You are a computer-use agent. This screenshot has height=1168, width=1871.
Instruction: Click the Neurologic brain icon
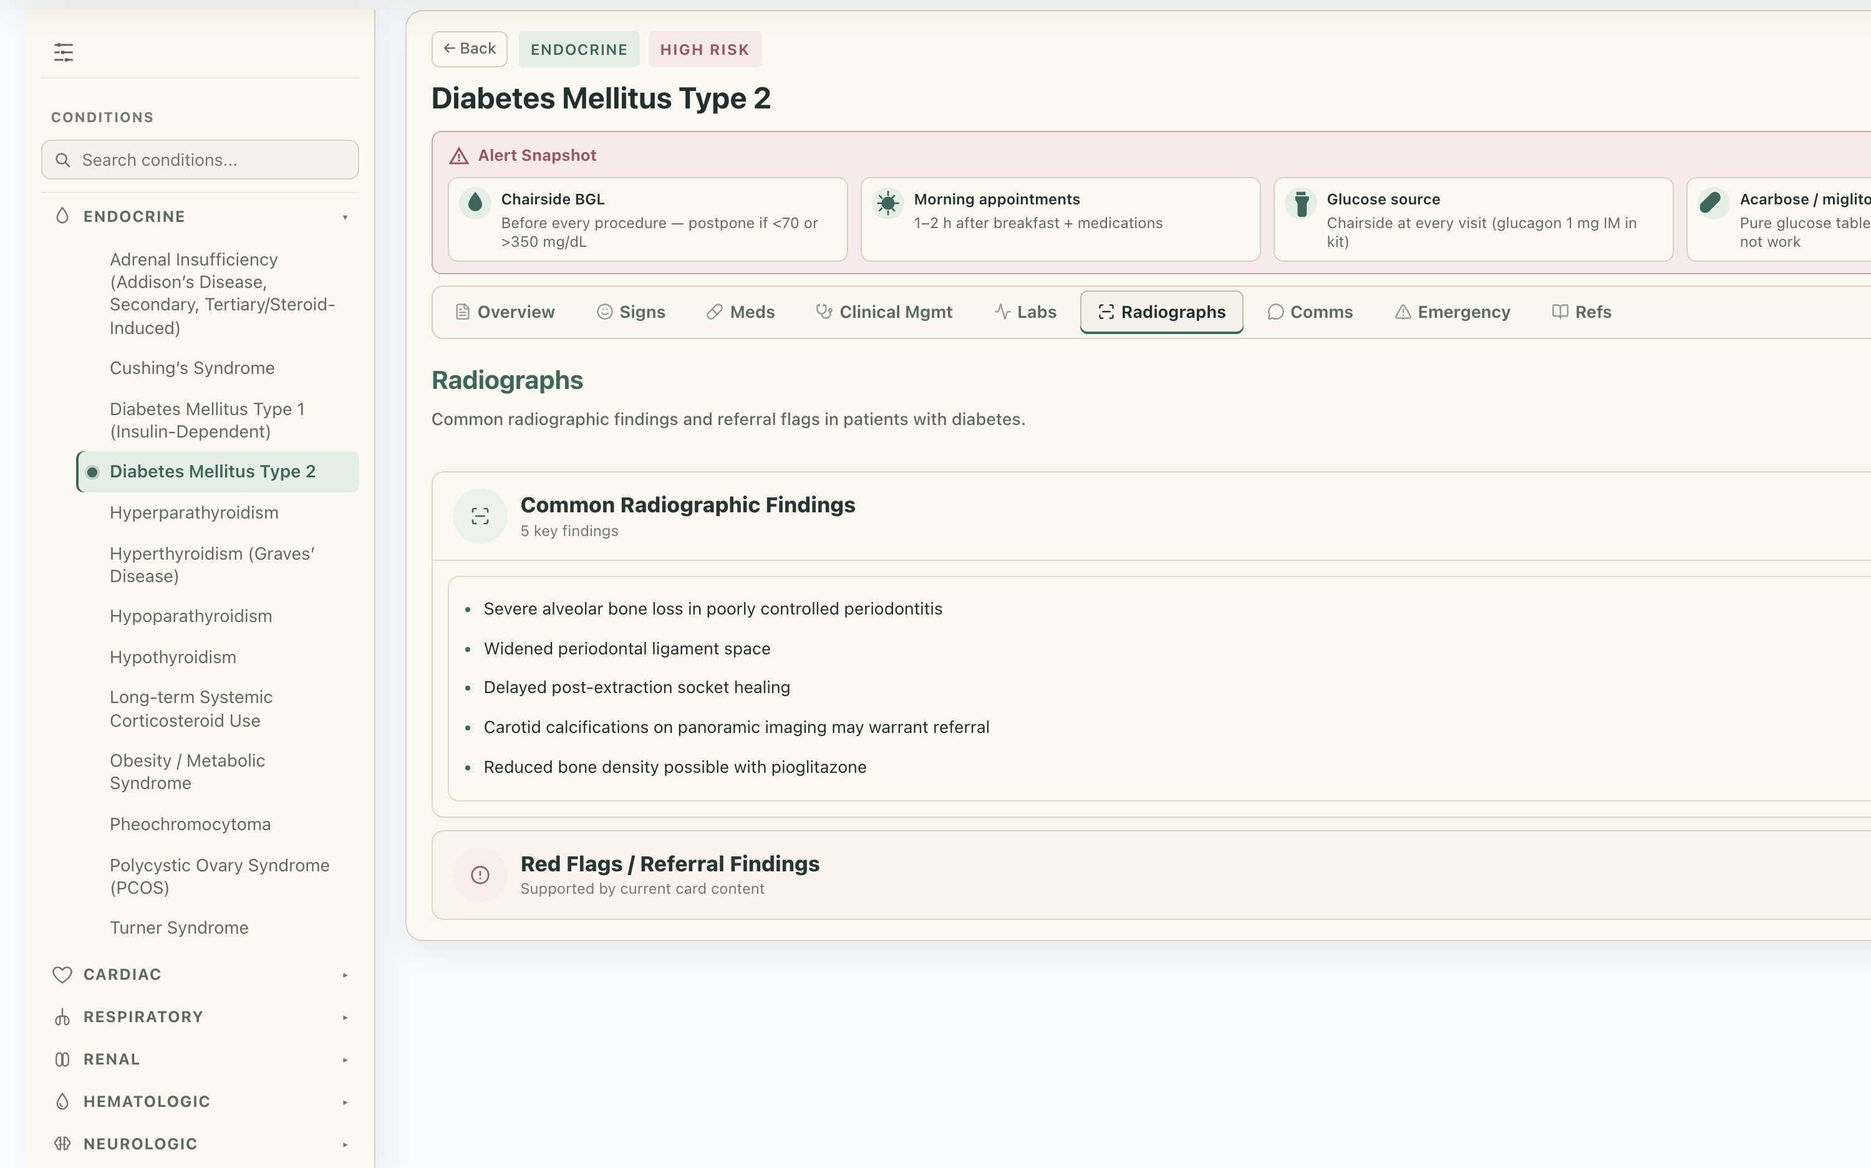tap(62, 1144)
